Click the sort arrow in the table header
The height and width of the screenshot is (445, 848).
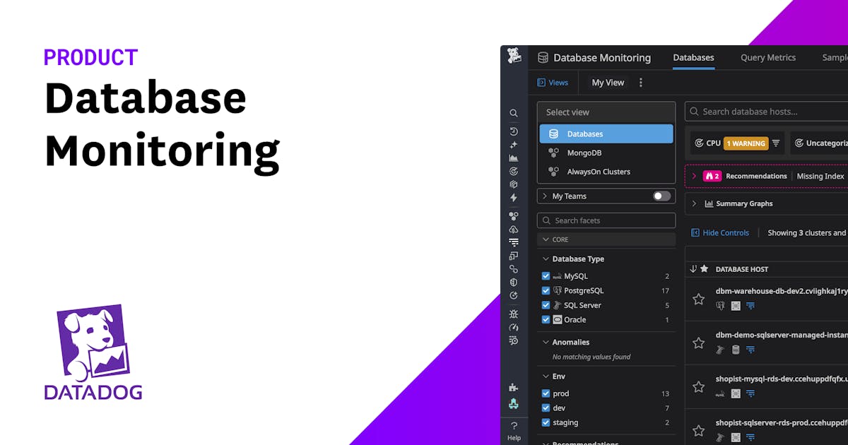click(693, 269)
